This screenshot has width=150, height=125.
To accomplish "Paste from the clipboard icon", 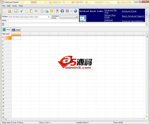I will pos(31,11).
